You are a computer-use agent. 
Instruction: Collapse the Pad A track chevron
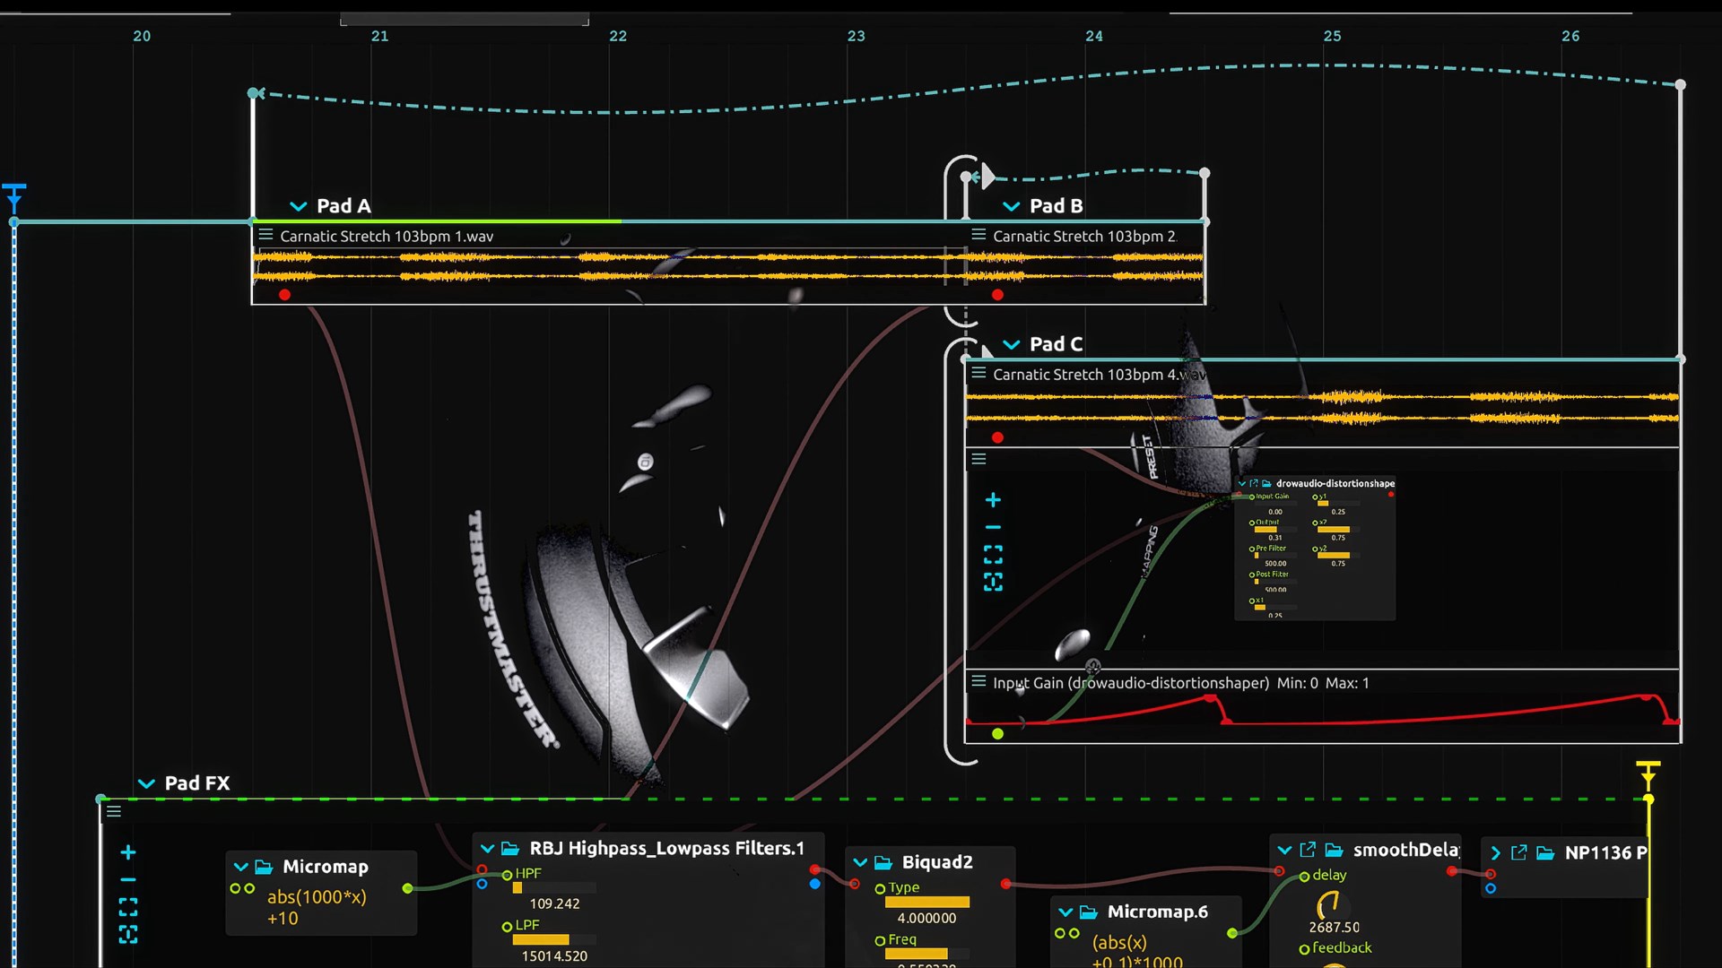299,206
